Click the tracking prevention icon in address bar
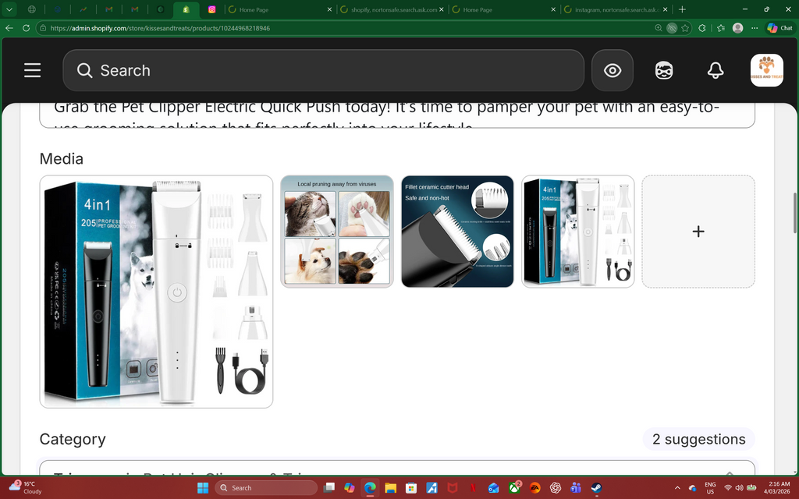Screen dimensions: 799x499 [x=672, y=28]
